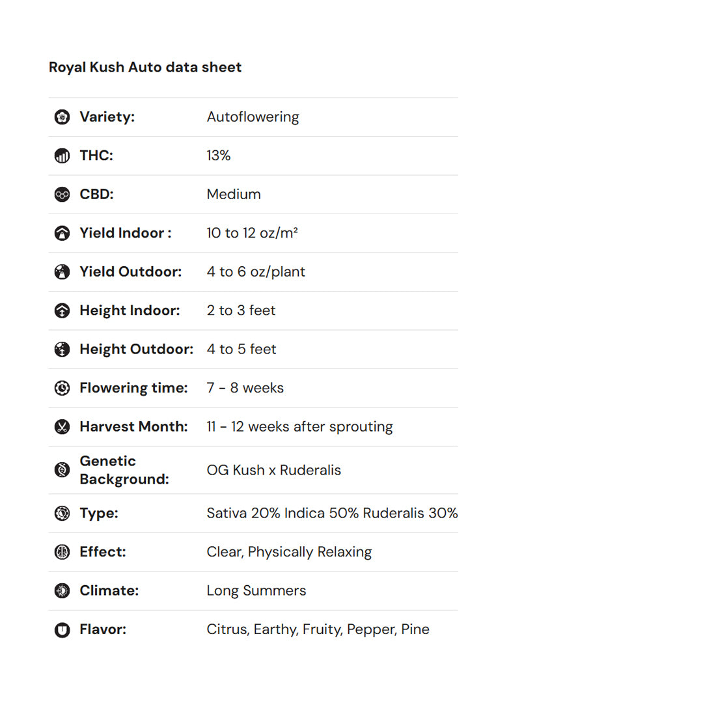Click the Flavor icon

click(x=62, y=629)
